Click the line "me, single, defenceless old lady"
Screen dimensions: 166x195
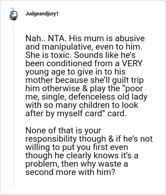pos(86,97)
